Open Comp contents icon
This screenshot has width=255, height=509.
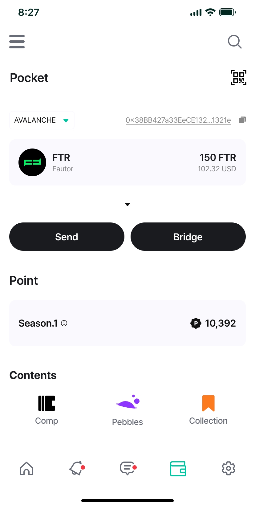coord(47,403)
